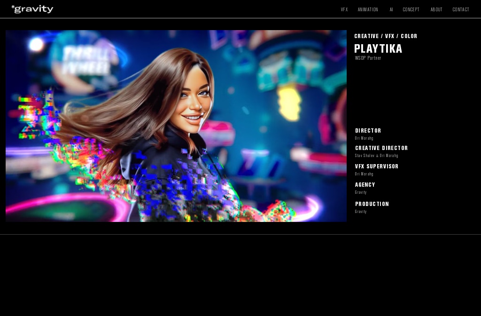
Task: Select Ori Morahg under DIRECTOR
Action: [x=364, y=138]
